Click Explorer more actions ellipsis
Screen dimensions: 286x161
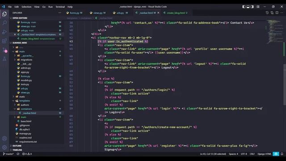pyautogui.click(x=59, y=13)
